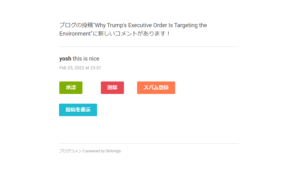281x172 pixels.
Task: Click the divider line above the footer
Action: point(149,143)
